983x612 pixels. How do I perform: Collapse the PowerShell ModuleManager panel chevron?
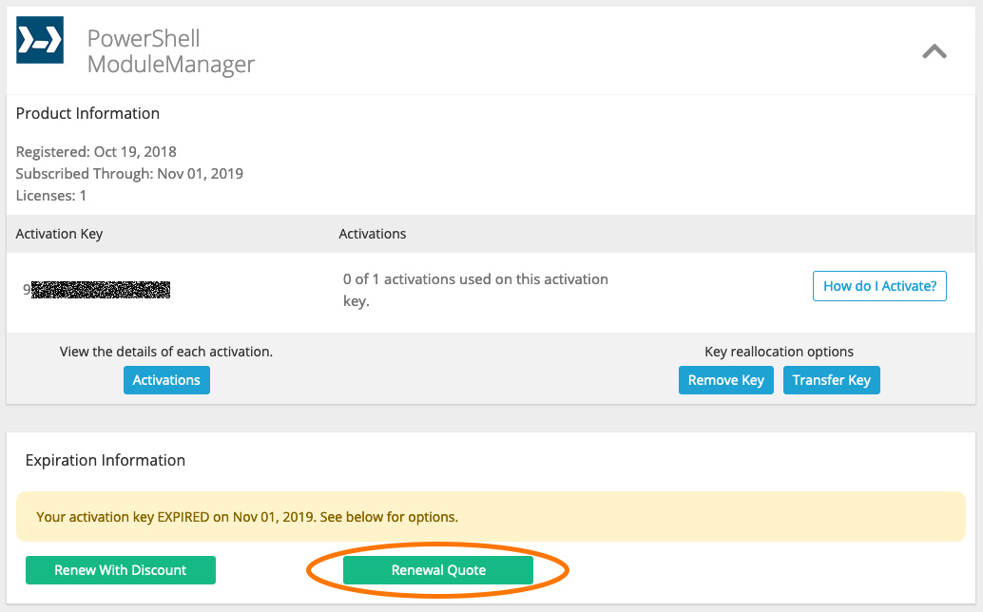pos(935,51)
